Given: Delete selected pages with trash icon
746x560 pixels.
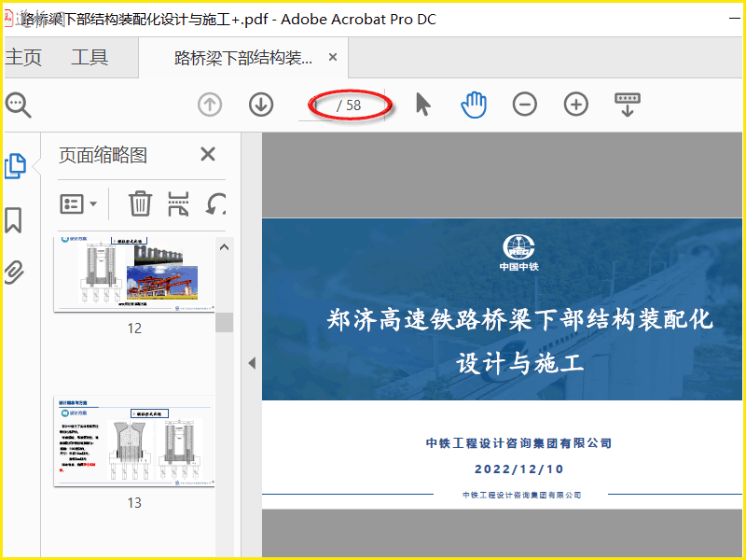Looking at the screenshot, I should point(141,203).
